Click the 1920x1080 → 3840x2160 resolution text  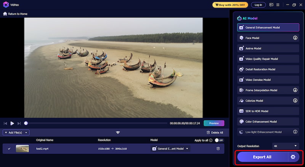pos(112,149)
